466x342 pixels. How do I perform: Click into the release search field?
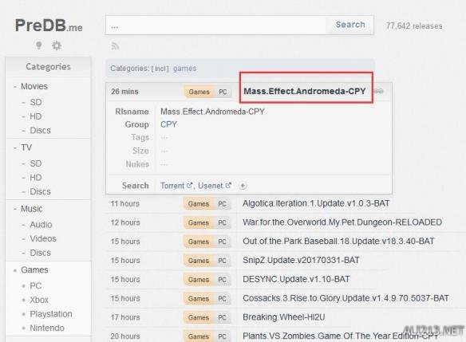click(216, 26)
